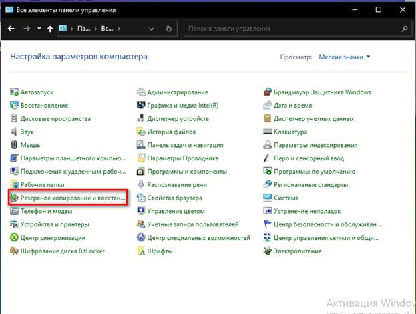416x314 pixels.
Task: Click the Восстановление icon
Action: pos(14,105)
